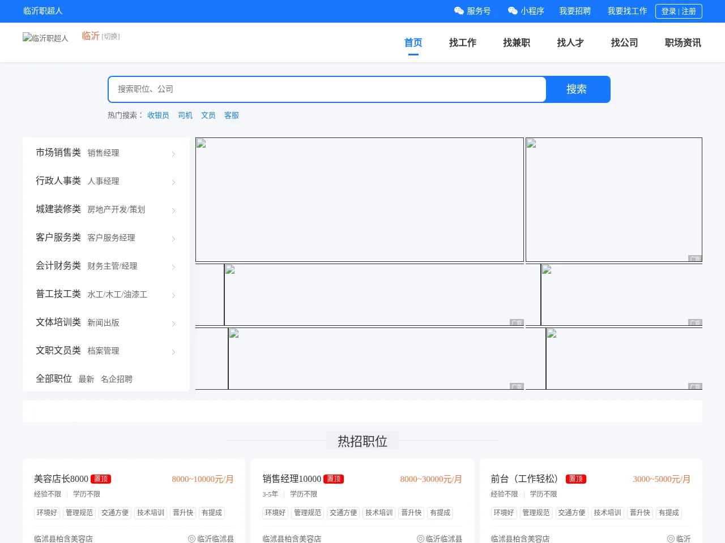This screenshot has height=543, width=725.
Task: Search hot keyword 文员
Action: point(208,115)
